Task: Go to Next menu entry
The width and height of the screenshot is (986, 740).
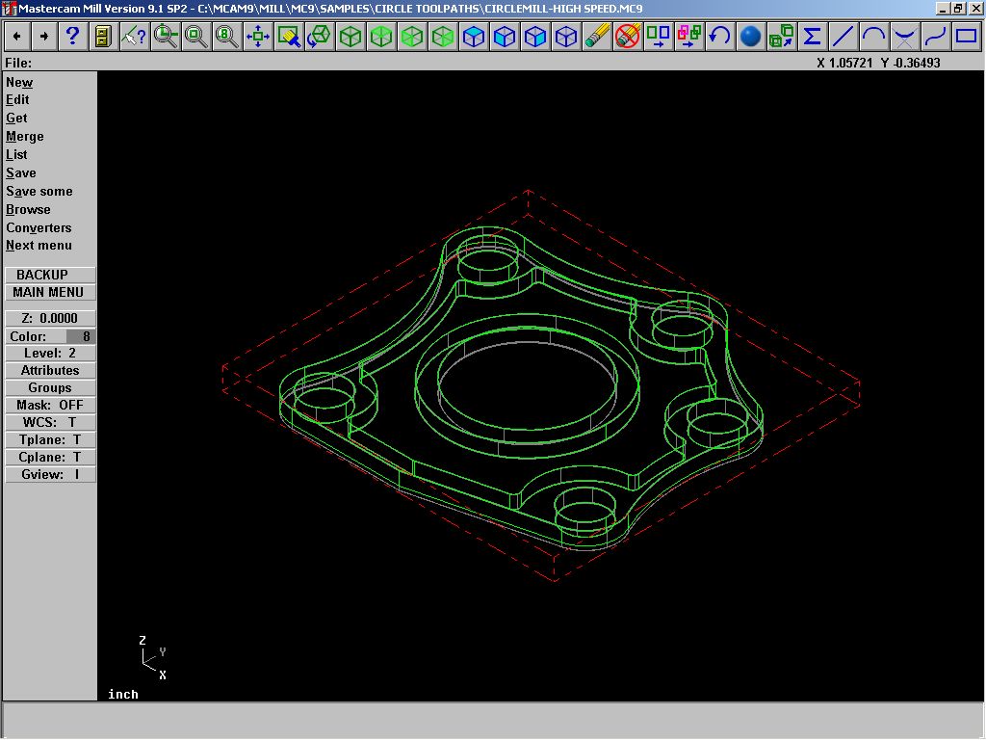Action: 39,245
